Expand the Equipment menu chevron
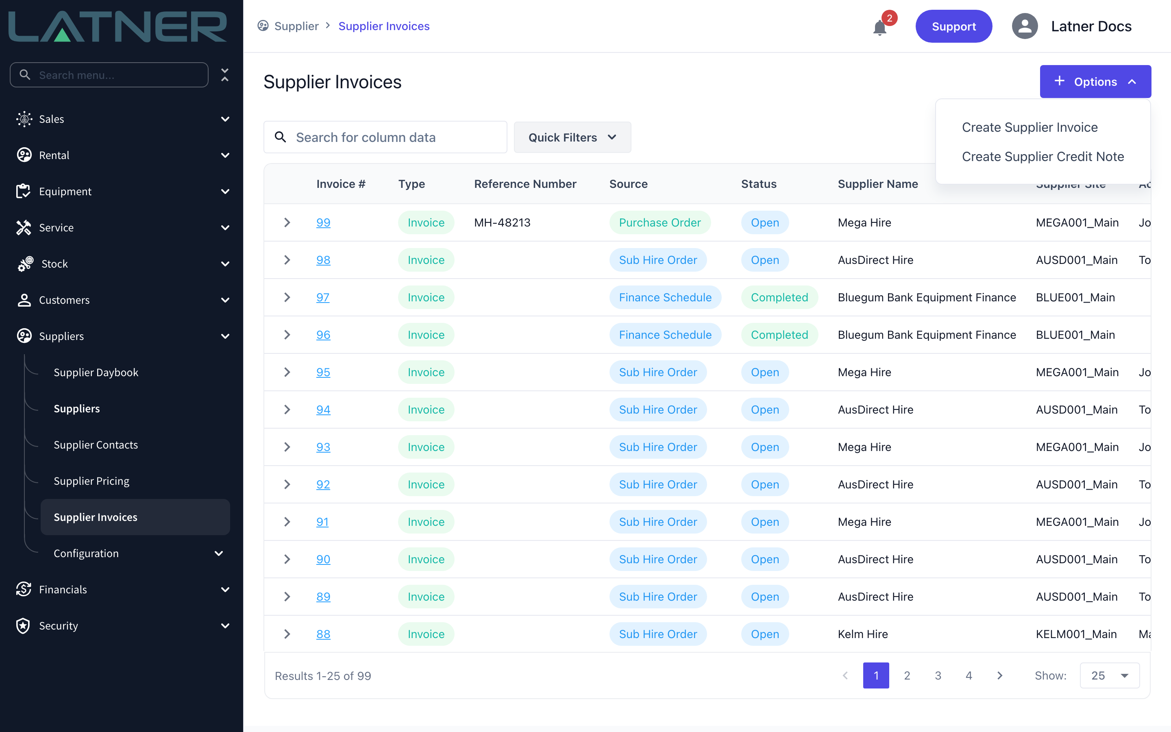The height and width of the screenshot is (732, 1171). pyautogui.click(x=225, y=191)
